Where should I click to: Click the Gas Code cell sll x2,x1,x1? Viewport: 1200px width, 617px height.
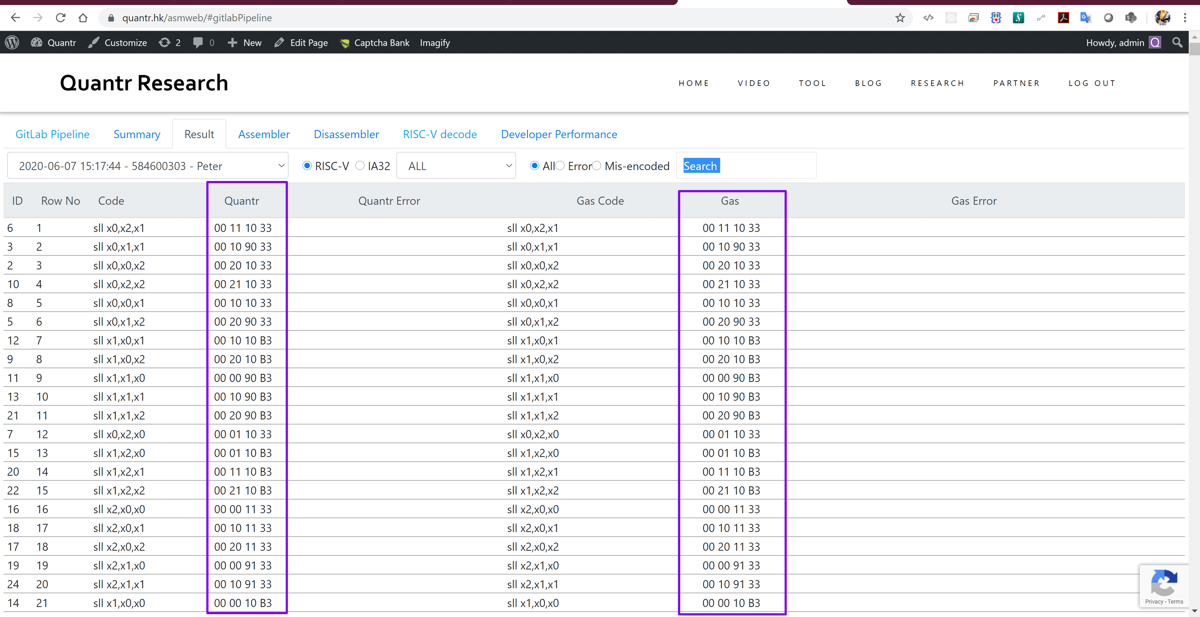coord(533,584)
